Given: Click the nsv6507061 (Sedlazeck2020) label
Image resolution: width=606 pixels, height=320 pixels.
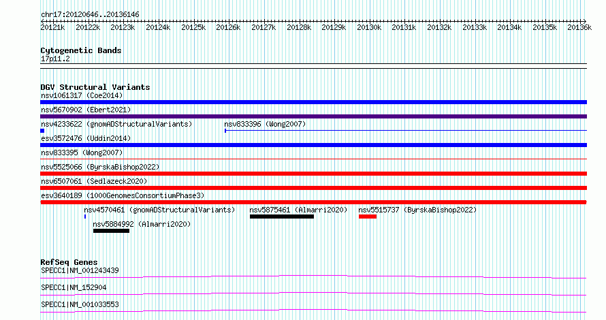Looking at the screenshot, I should click(94, 181).
